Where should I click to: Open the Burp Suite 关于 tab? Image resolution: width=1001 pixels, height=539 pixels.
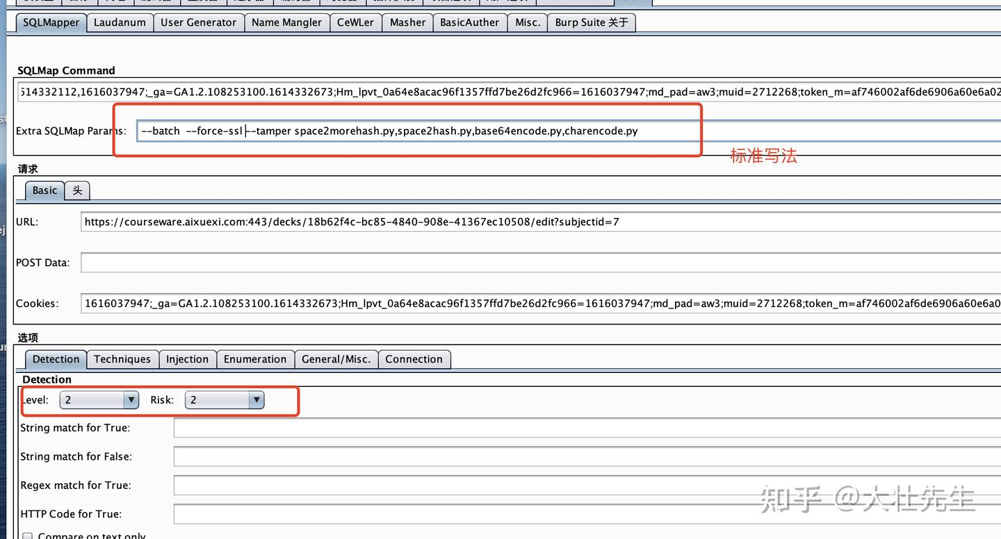[592, 22]
